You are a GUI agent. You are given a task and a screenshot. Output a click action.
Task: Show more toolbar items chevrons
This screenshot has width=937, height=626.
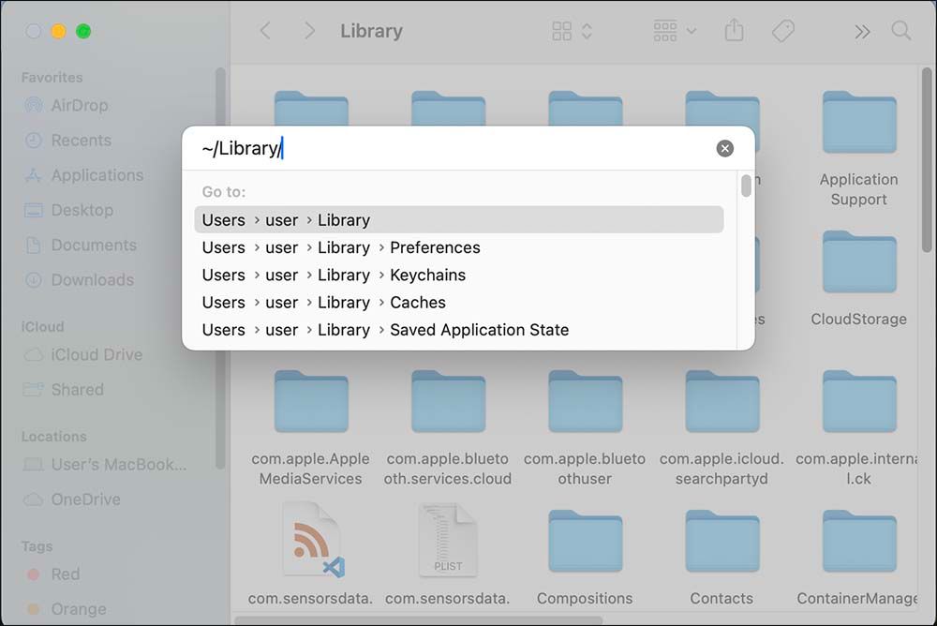(862, 31)
